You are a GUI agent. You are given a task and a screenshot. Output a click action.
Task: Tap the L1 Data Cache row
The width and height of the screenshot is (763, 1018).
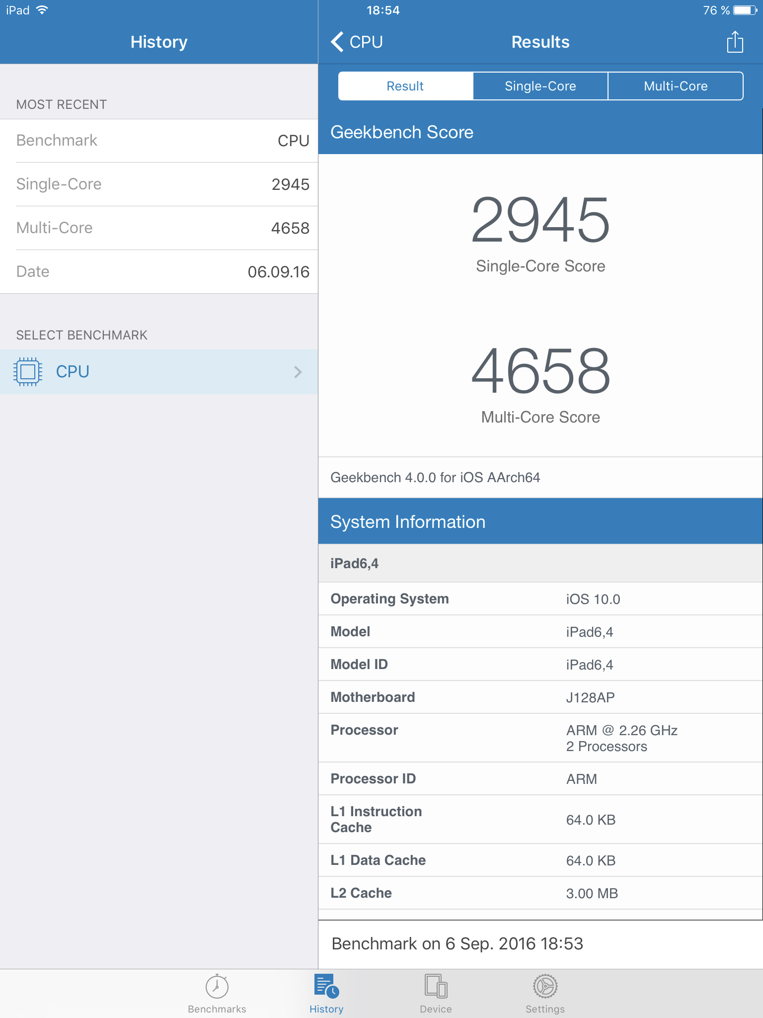coord(540,860)
